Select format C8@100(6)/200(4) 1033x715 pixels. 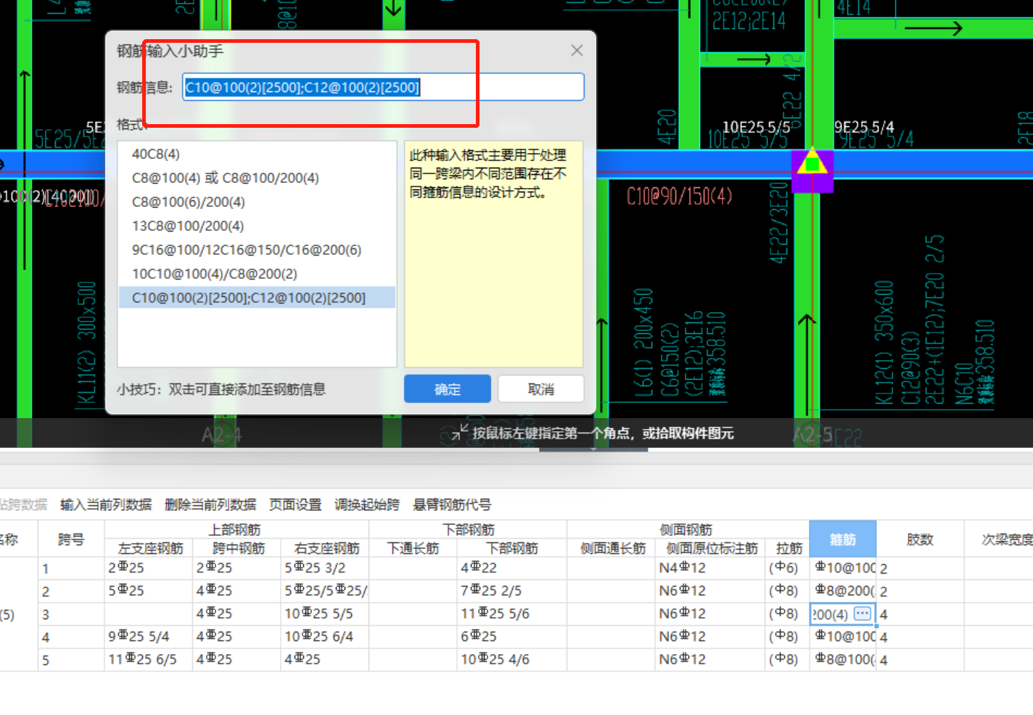[257, 202]
